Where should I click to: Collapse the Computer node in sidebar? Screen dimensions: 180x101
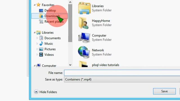[x=35, y=66]
